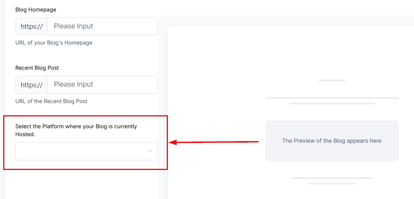Image resolution: width=414 pixels, height=199 pixels.
Task: Click the longest skeleton line above preview box
Action: tap(331, 98)
